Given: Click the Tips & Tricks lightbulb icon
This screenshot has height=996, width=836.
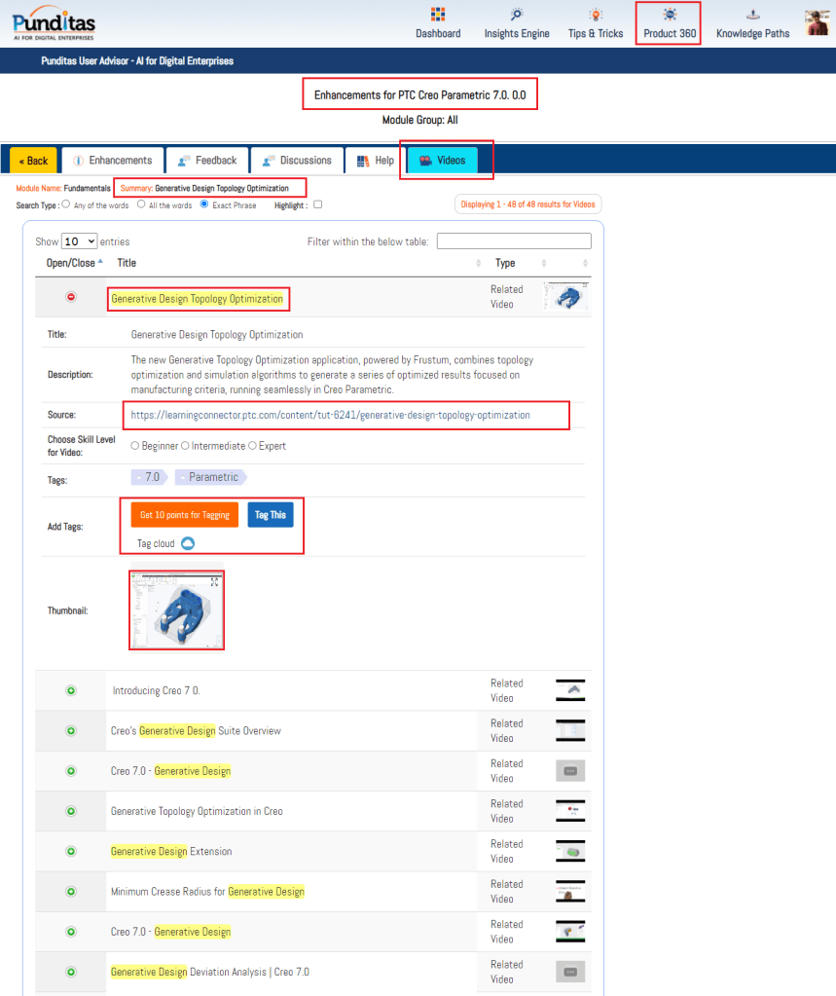Looking at the screenshot, I should tap(596, 15).
